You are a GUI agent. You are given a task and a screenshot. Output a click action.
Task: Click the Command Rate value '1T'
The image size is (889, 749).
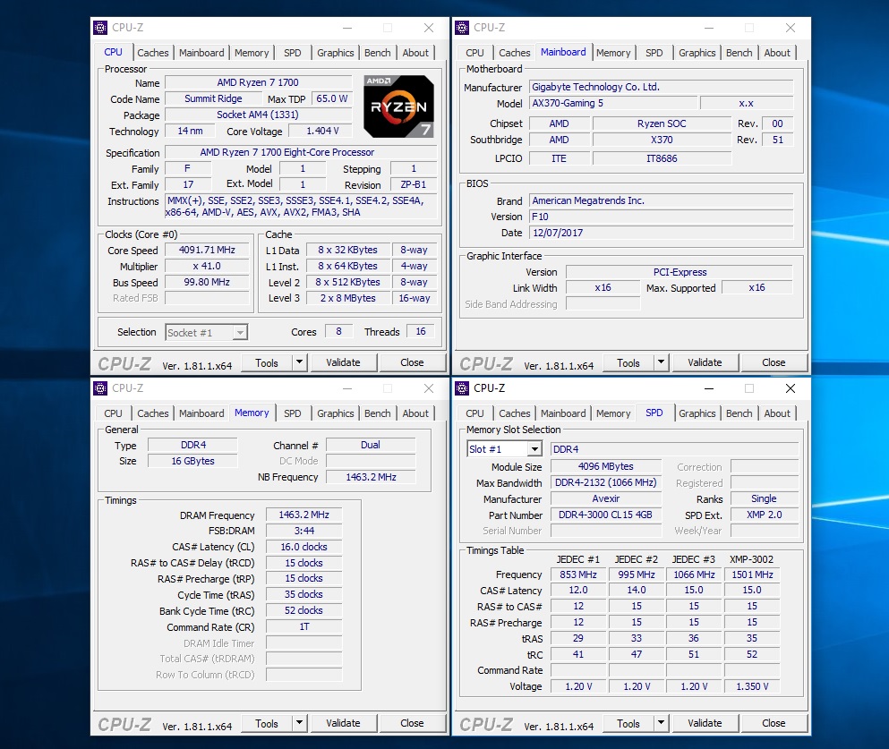(303, 626)
